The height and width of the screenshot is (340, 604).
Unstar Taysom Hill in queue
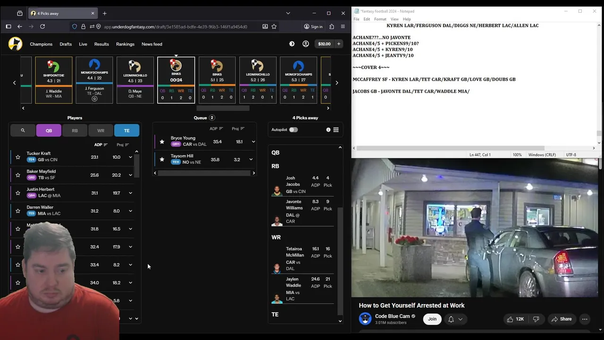click(x=162, y=160)
